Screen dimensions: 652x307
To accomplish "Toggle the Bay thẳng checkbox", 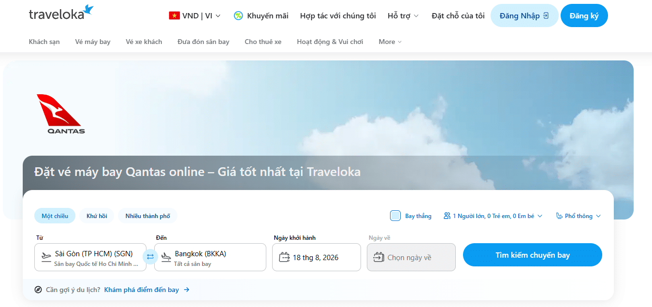I will tap(395, 216).
